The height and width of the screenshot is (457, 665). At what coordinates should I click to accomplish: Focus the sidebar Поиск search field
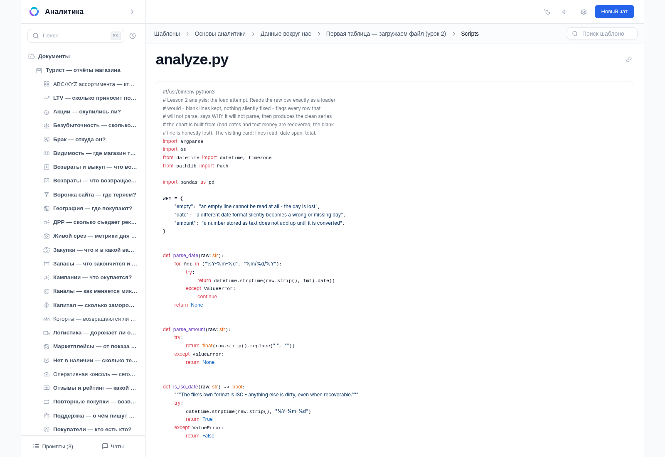click(x=76, y=36)
